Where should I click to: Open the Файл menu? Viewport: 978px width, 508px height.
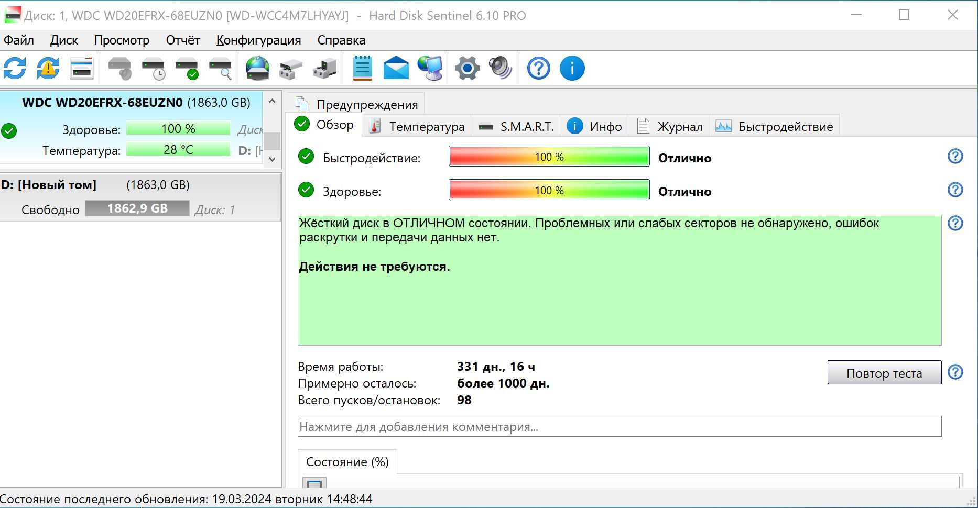point(19,40)
